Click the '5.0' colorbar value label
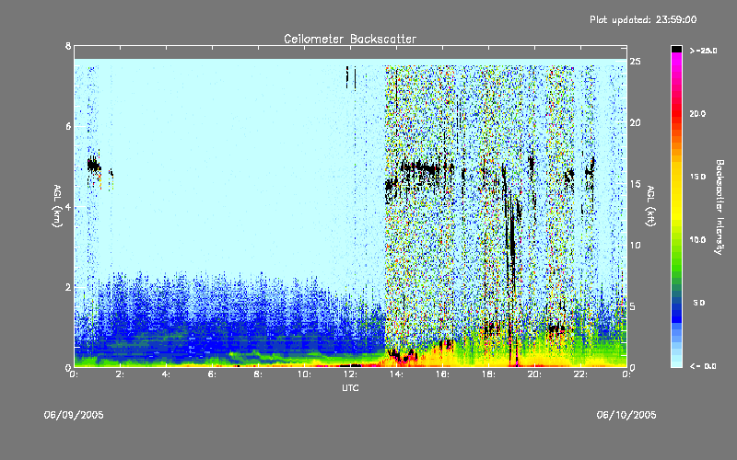Screen dimensions: 737x460 (x=699, y=303)
